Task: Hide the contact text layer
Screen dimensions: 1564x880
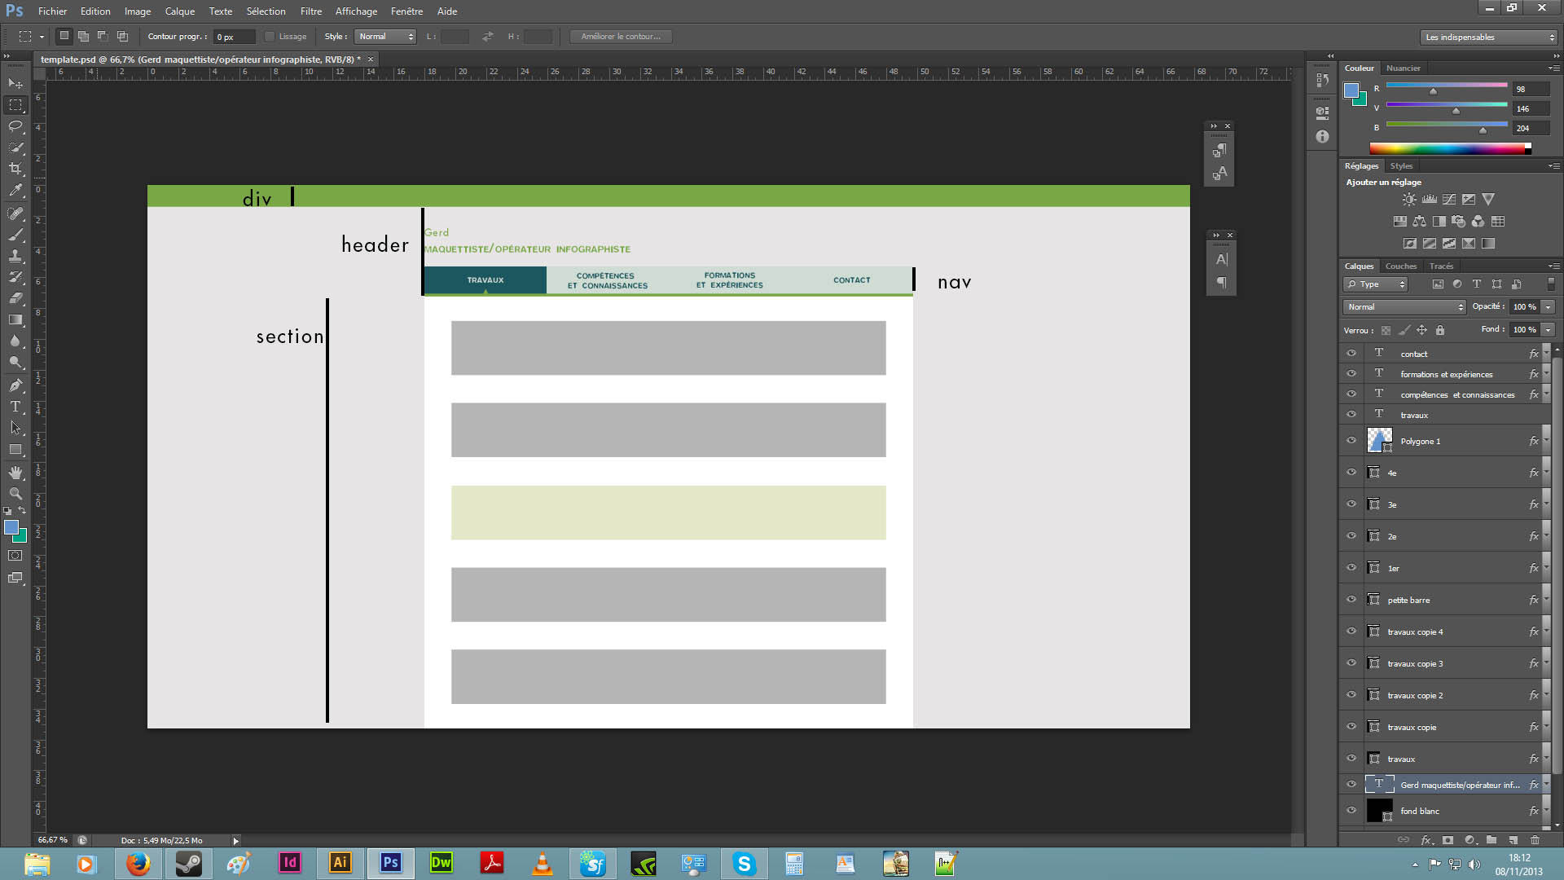Action: tap(1351, 354)
